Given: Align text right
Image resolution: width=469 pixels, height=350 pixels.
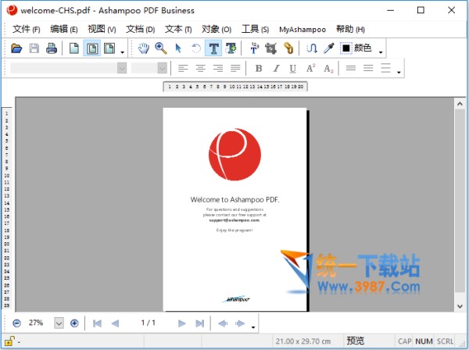Looking at the screenshot, I should coord(218,69).
